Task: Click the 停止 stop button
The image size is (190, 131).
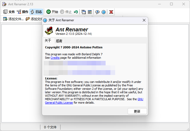Action: coord(66,12)
